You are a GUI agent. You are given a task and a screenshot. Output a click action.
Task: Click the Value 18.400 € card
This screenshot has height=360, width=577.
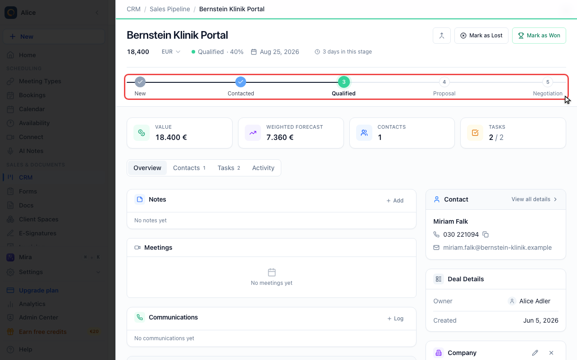point(179,133)
